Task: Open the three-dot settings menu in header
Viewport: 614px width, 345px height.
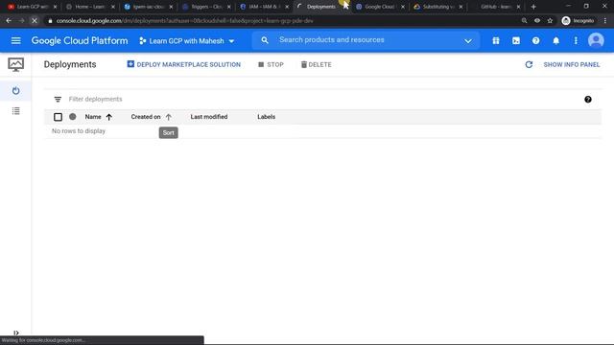Action: 576,40
